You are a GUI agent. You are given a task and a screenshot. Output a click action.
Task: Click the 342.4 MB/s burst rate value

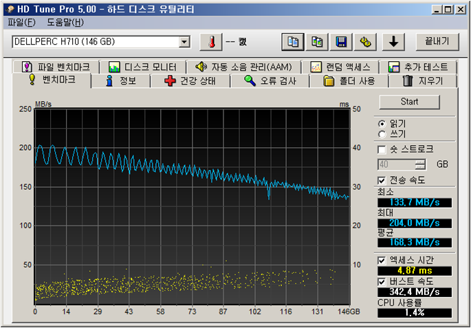(415, 292)
